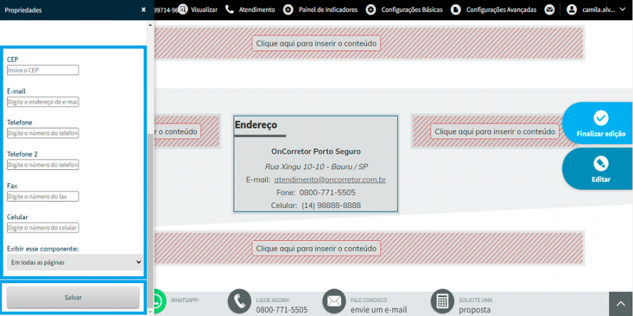Click the Configurações Avançadas document icon
The image size is (633, 316).
456,10
